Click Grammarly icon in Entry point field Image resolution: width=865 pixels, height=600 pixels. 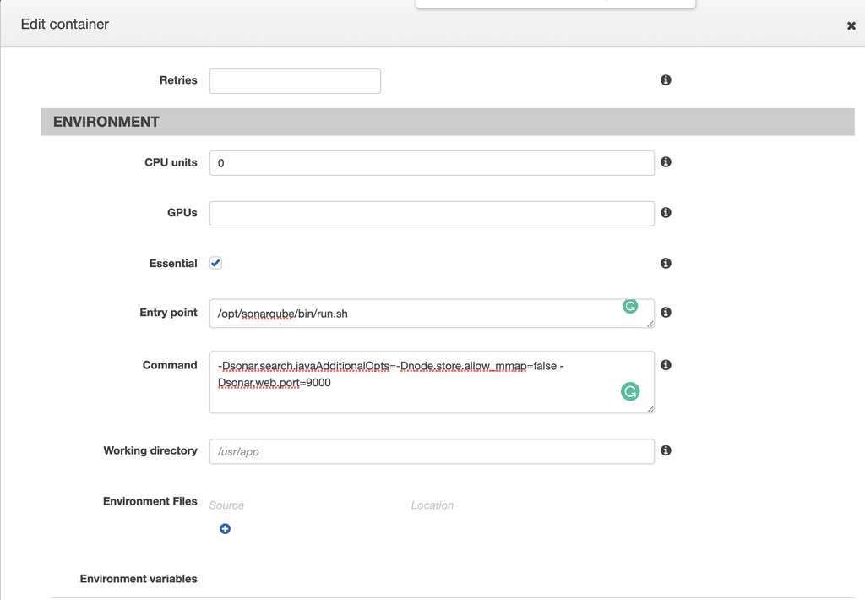[x=630, y=306]
